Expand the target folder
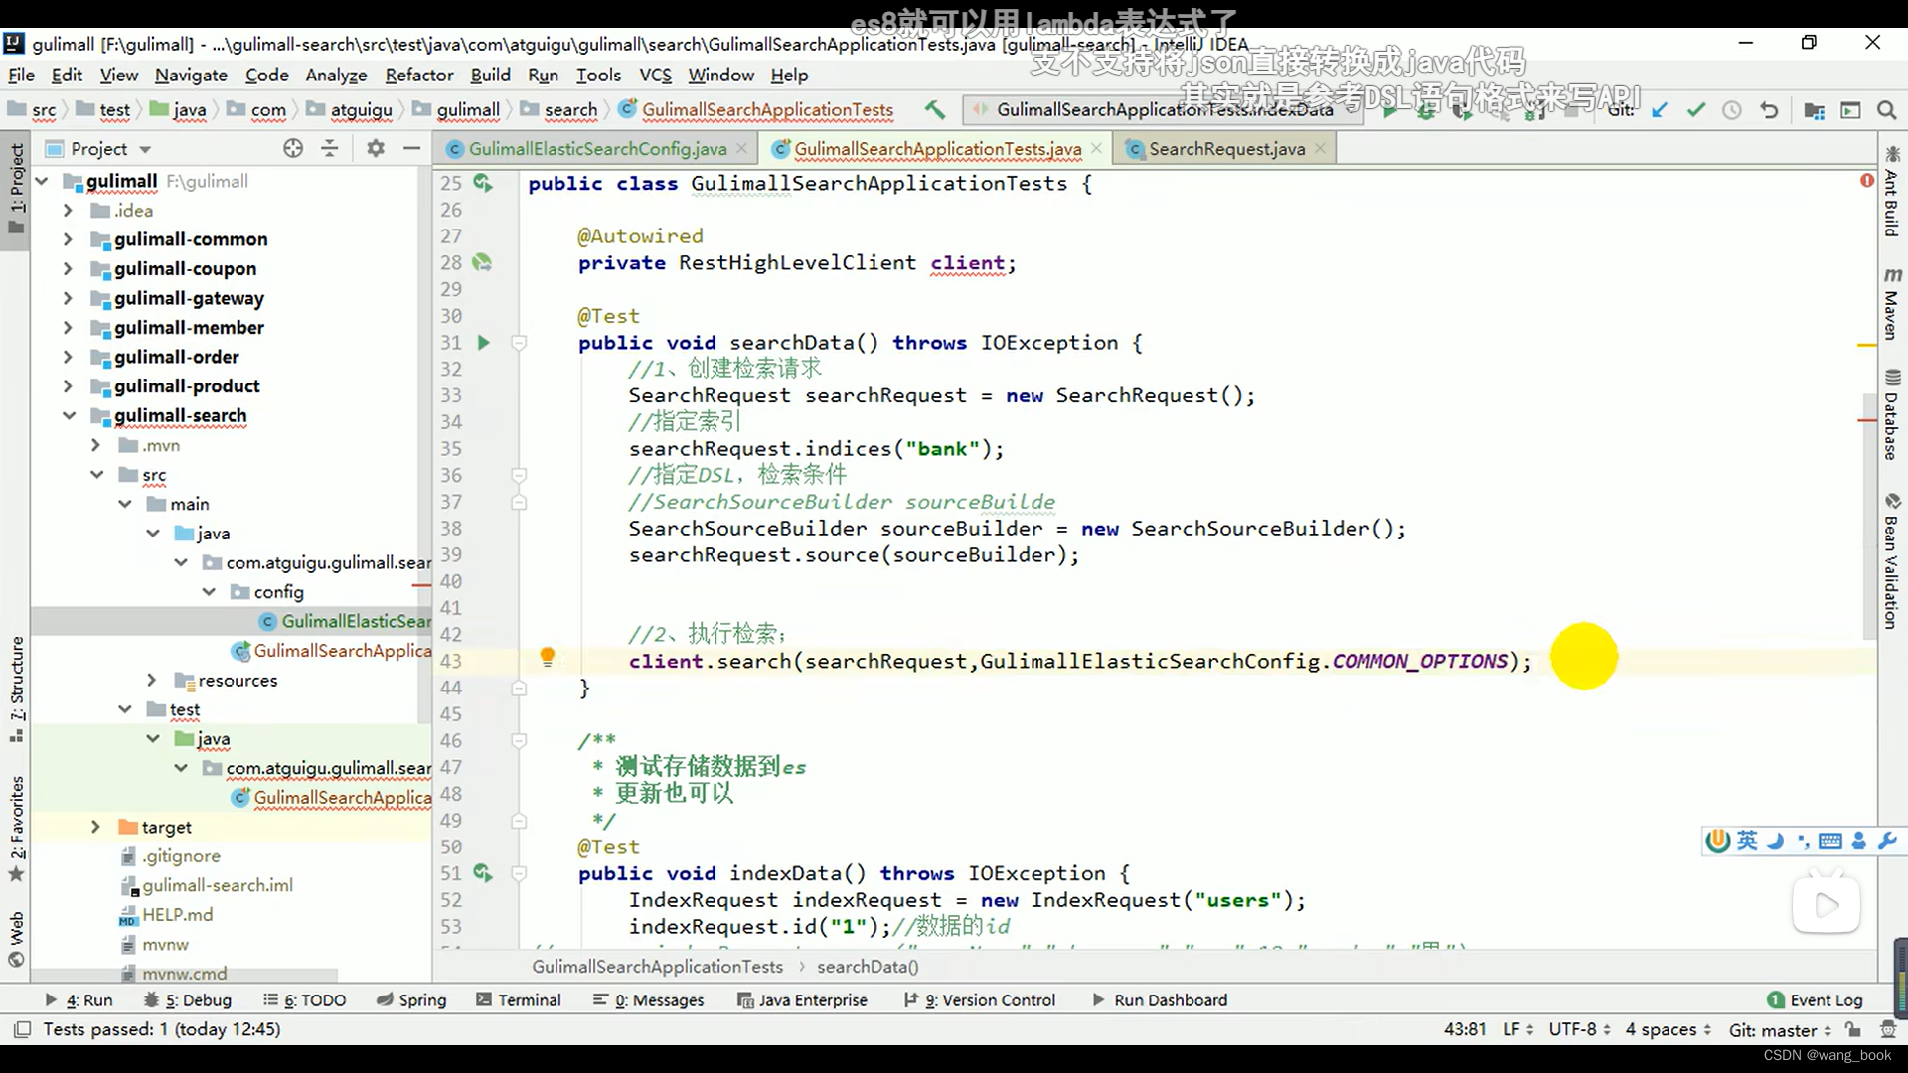This screenshot has height=1073, width=1908. pos(95,827)
